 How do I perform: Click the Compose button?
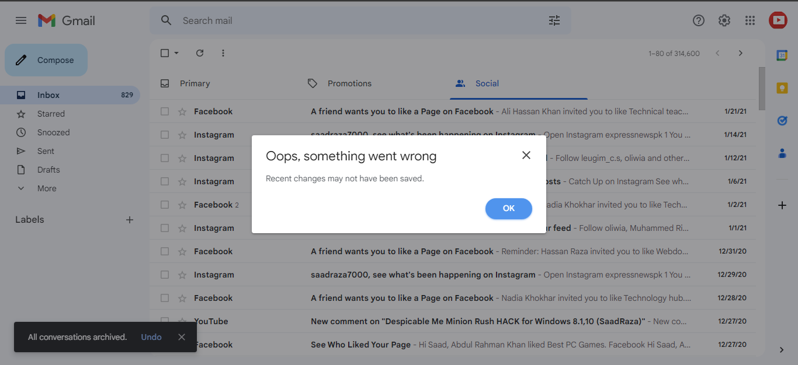point(46,60)
